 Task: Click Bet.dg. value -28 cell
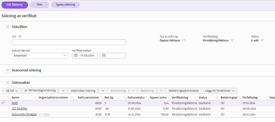(107, 109)
